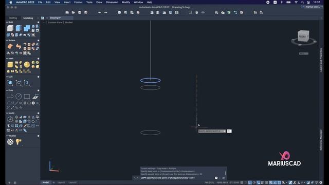Select the Box solid tool
Screen dimensions: 329x185
point(10,28)
